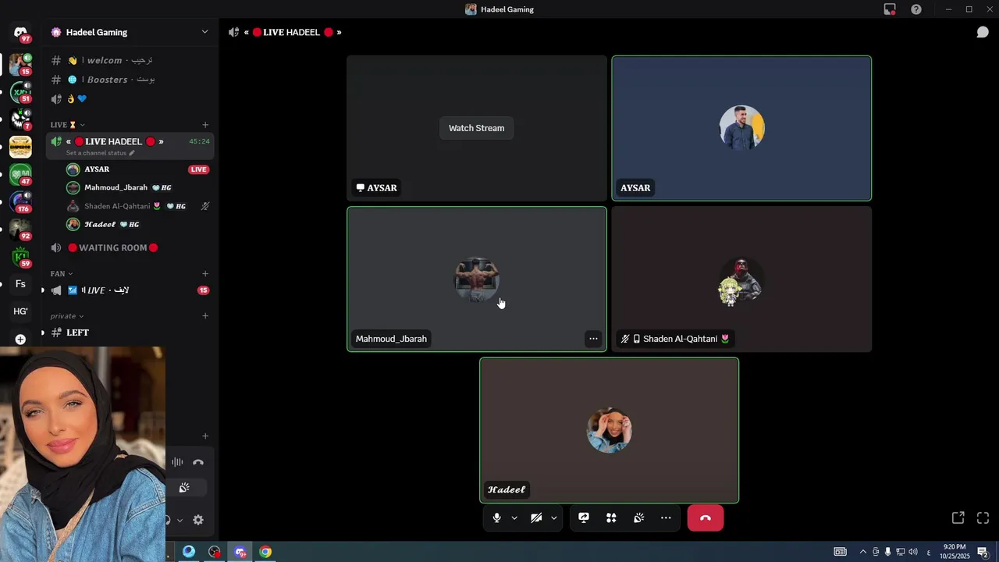Viewport: 999px width, 562px height.
Task: Start an activity
Action: tap(611, 518)
